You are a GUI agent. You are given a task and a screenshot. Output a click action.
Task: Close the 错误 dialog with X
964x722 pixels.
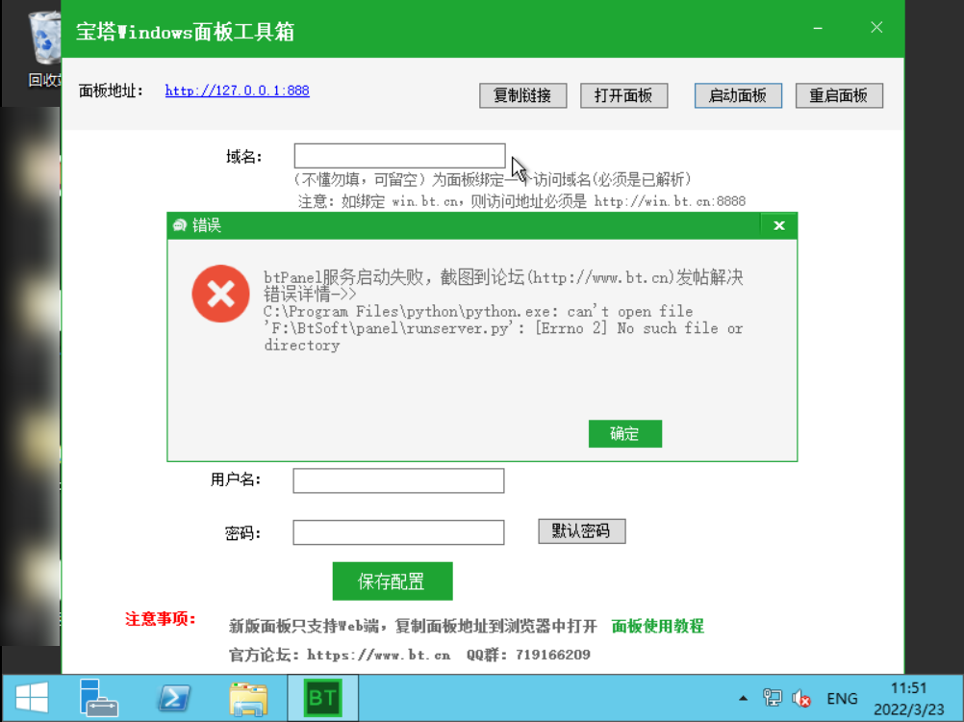[x=779, y=225]
